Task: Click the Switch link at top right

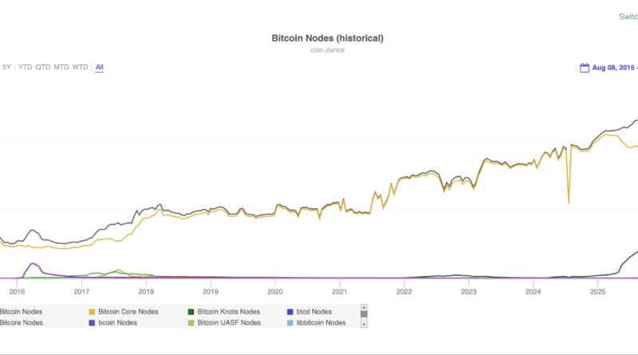Action: point(628,16)
